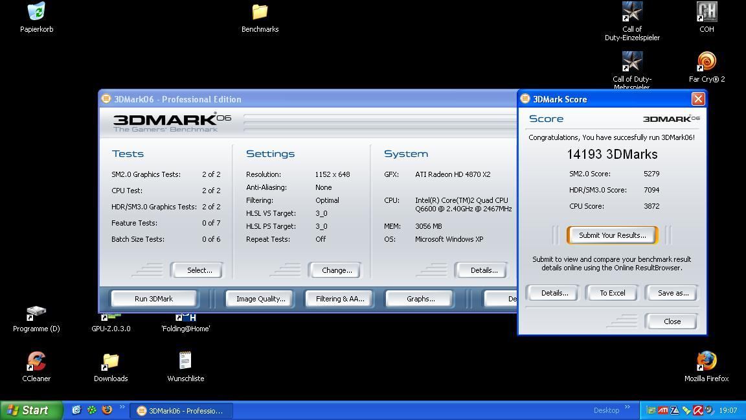This screenshot has height=420, width=746.
Task: Click Close button in Score dialog
Action: pos(672,321)
